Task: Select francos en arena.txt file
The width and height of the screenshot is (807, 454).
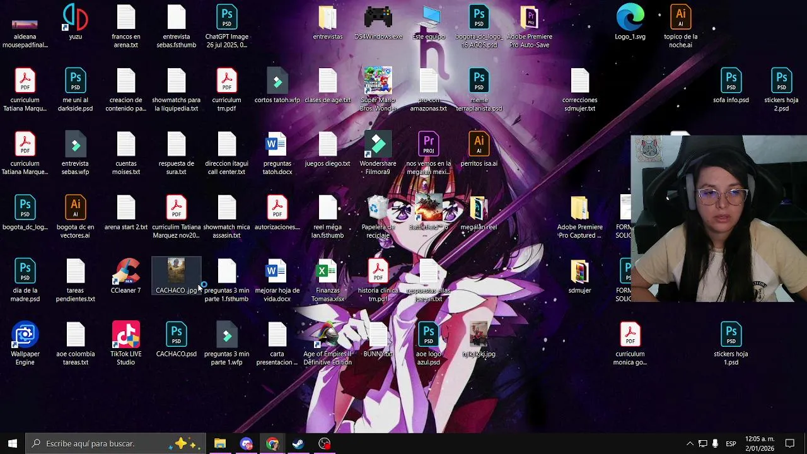Action: pos(125,26)
